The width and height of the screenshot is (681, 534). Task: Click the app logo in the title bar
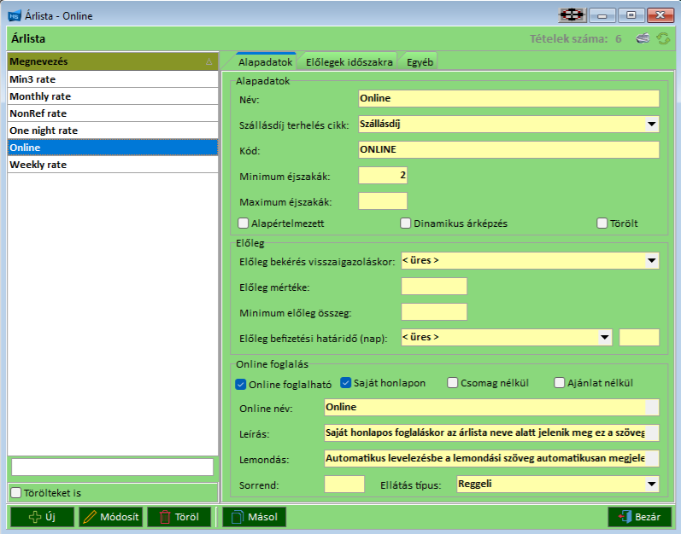tap(15, 16)
